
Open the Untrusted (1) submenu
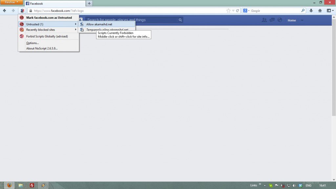[x=49, y=24]
